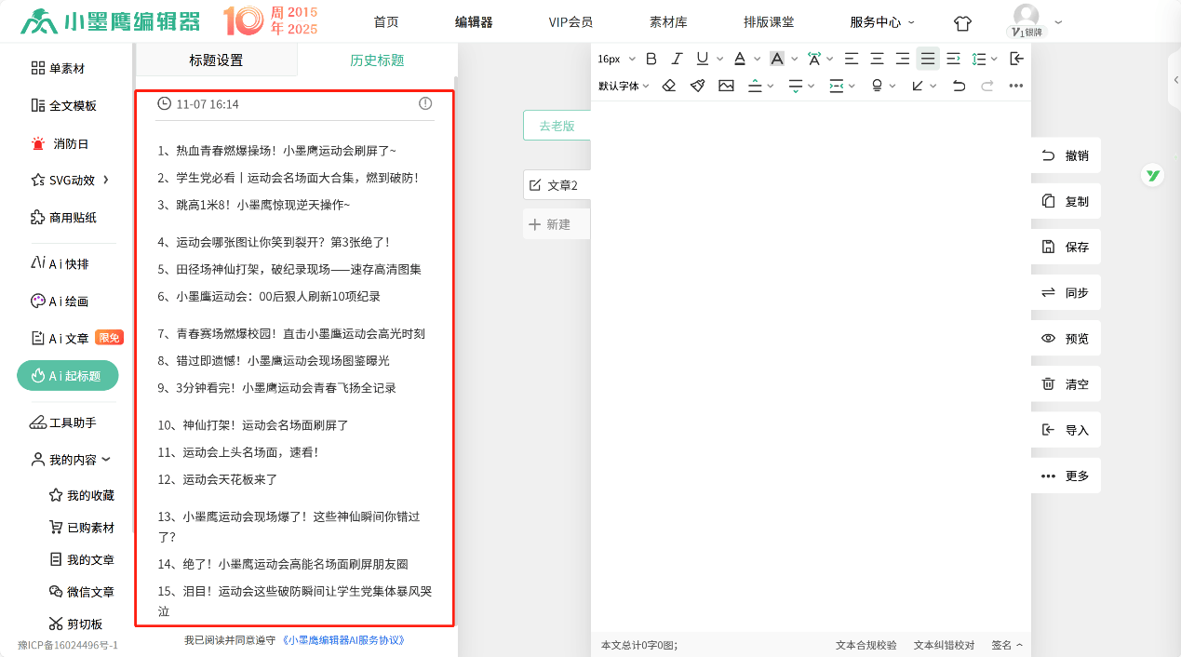Toggle bold formatting in the editor toolbar
This screenshot has height=657, width=1181.
tap(651, 59)
